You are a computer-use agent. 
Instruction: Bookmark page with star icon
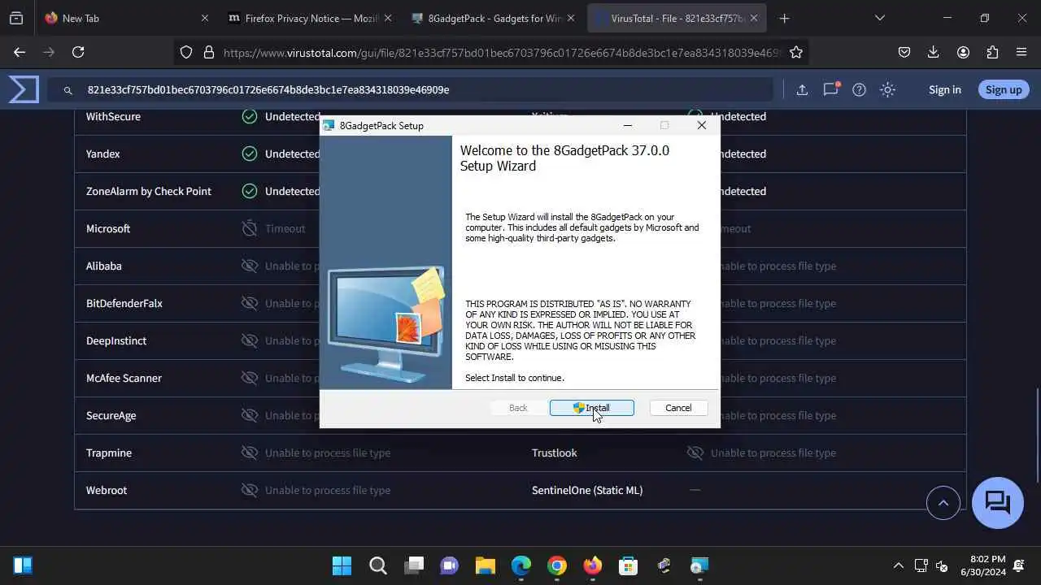click(x=796, y=52)
